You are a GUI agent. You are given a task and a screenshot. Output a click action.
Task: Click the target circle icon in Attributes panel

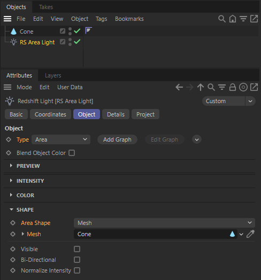pyautogui.click(x=243, y=87)
